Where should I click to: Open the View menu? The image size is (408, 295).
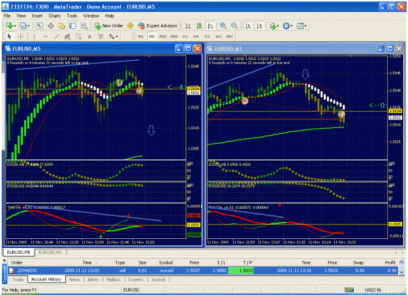click(x=21, y=16)
